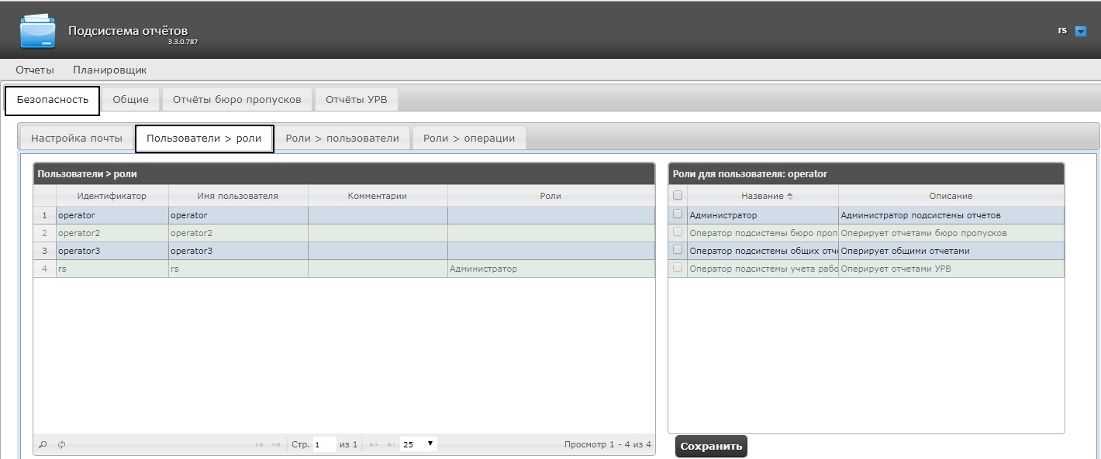Screen dimensions: 1101x459
Task: Go to first page using pager icon
Action: point(259,445)
